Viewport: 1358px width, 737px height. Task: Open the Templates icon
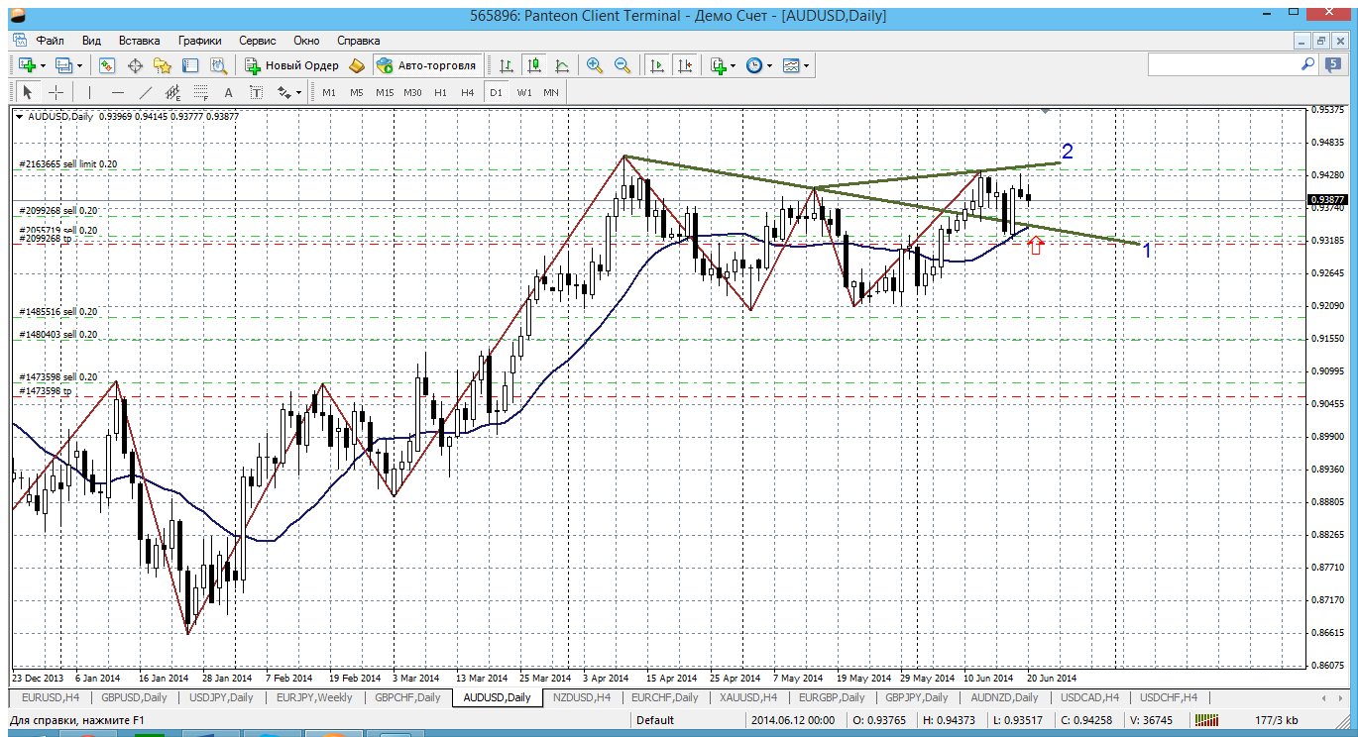click(791, 65)
